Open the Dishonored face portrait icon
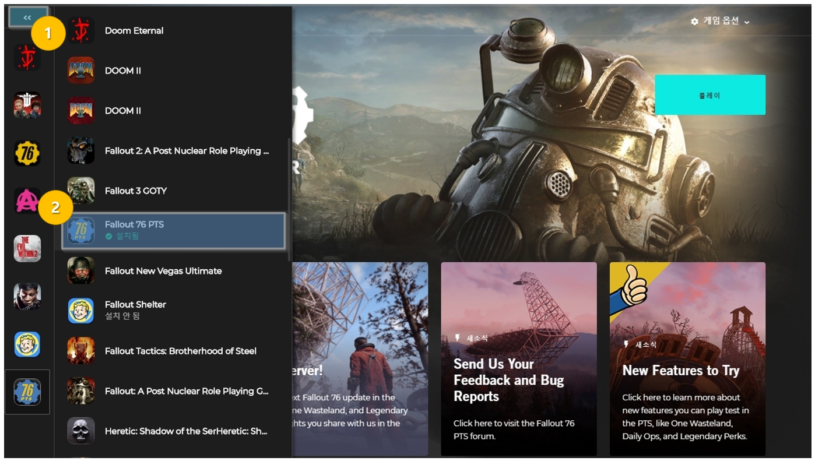This screenshot has height=461, width=815. [x=27, y=297]
